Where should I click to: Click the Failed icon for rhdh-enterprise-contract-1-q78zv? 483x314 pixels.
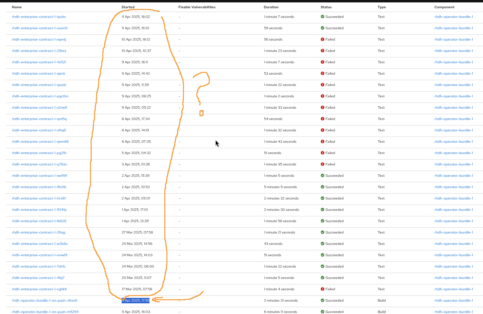pyautogui.click(x=322, y=164)
